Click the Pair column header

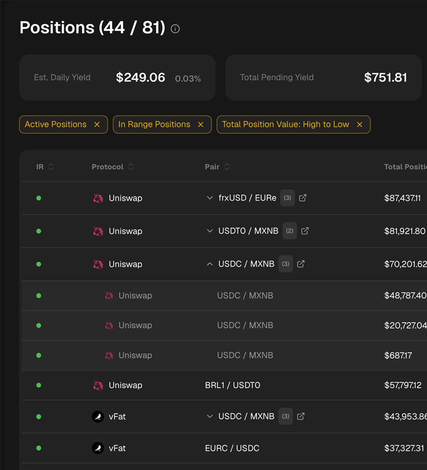click(212, 166)
